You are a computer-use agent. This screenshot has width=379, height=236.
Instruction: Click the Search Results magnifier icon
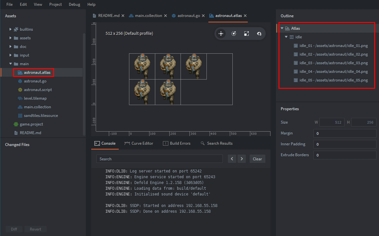[x=203, y=143]
